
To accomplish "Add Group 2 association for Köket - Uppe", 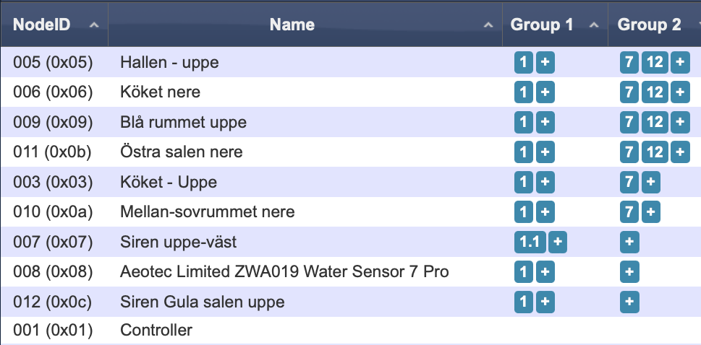I will pos(650,182).
